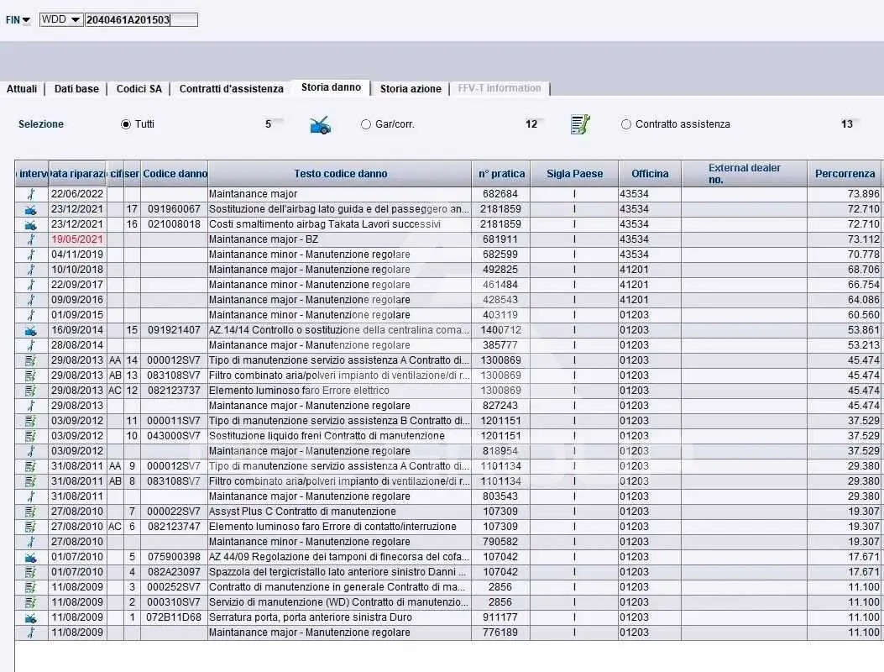Click wrench icon for 01/09/2015 row
Screen dimensions: 884x672
(31, 315)
